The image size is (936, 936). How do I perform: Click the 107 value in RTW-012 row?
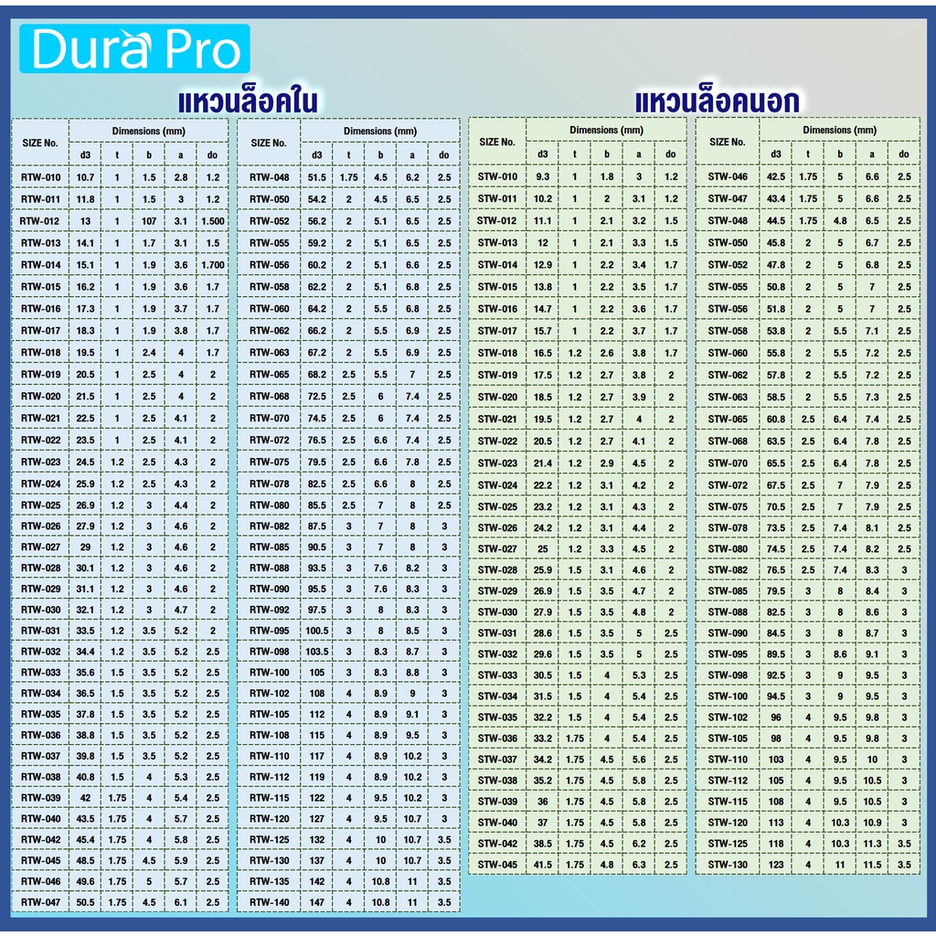(149, 221)
